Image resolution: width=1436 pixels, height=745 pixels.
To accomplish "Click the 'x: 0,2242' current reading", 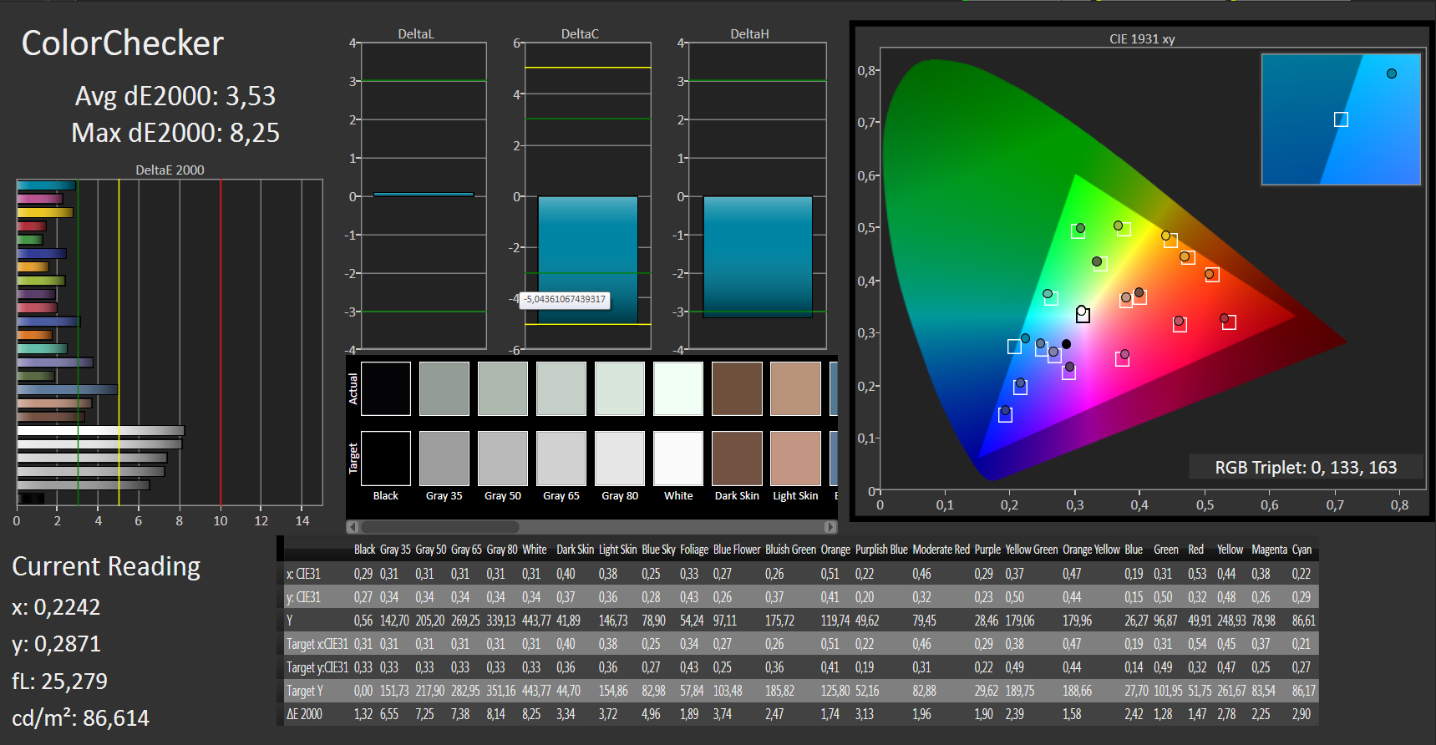I will (x=56, y=607).
